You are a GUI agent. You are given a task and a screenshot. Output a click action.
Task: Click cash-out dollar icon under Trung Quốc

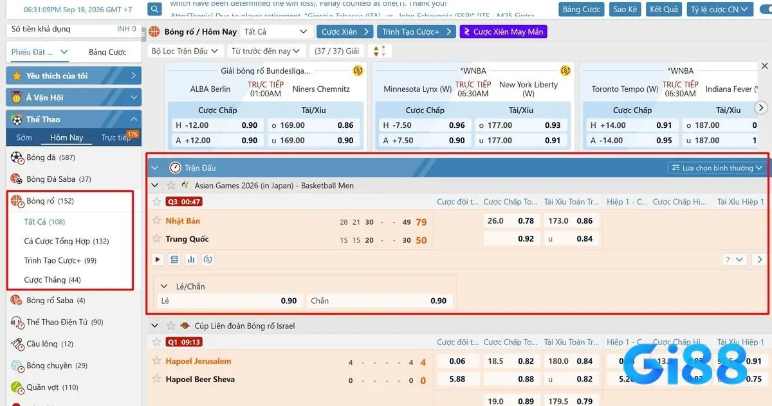point(208,260)
